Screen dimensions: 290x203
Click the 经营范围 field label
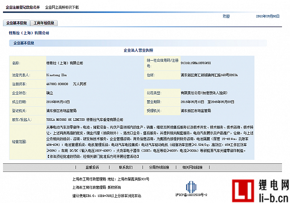click(19, 142)
